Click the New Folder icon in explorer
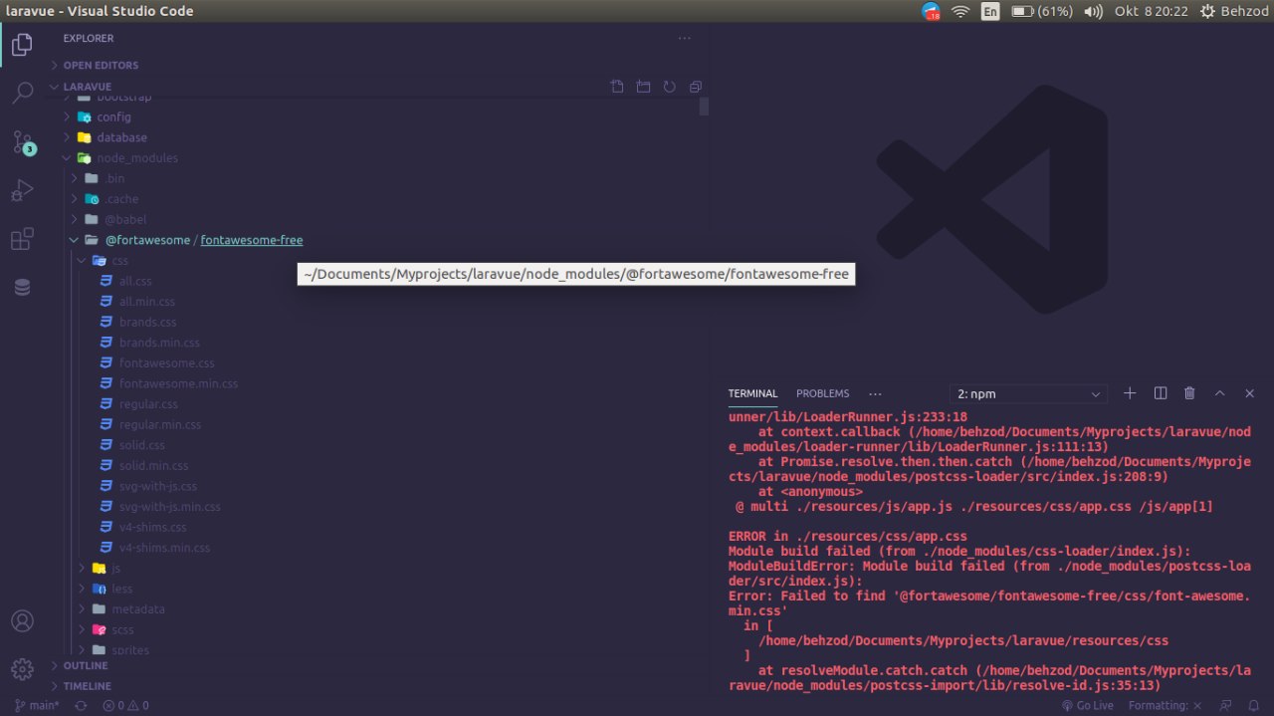This screenshot has width=1274, height=716. coord(643,87)
